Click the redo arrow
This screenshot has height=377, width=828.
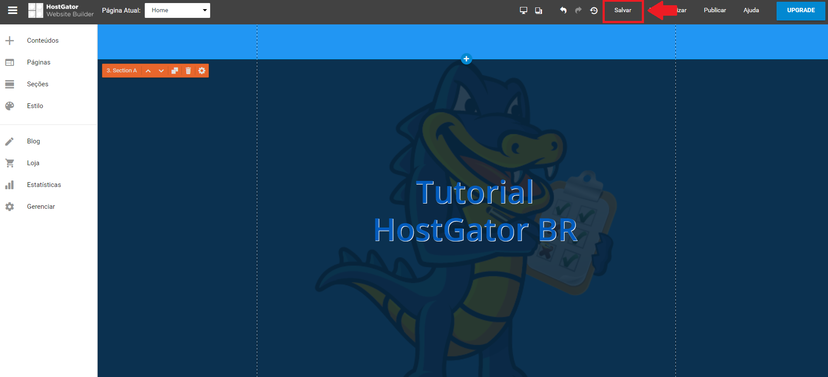[579, 10]
